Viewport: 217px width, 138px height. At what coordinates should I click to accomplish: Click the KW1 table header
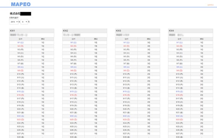pyautogui.click(x=32, y=31)
